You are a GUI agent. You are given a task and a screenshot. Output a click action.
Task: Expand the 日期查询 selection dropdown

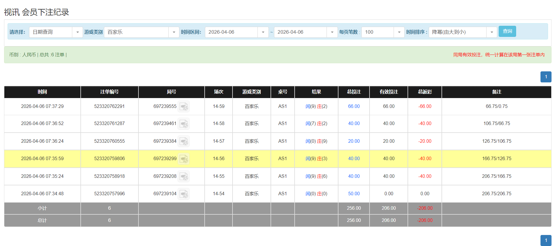click(x=77, y=32)
